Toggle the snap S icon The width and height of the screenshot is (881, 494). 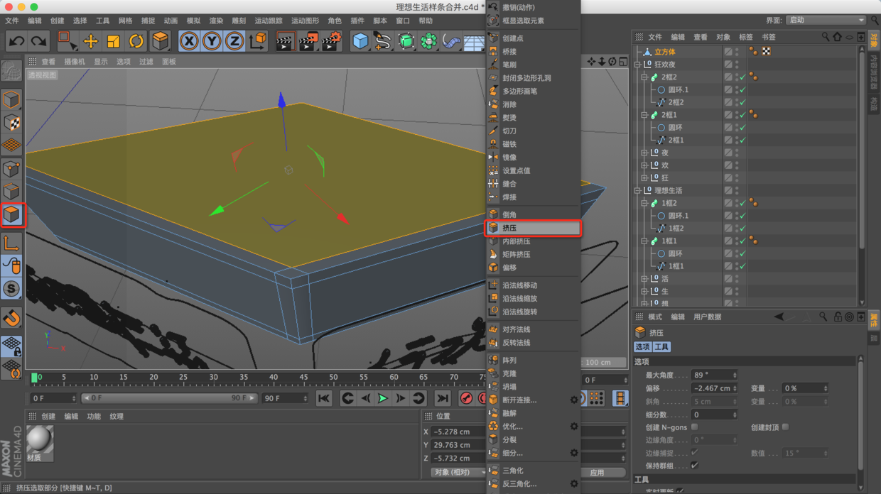tap(11, 289)
